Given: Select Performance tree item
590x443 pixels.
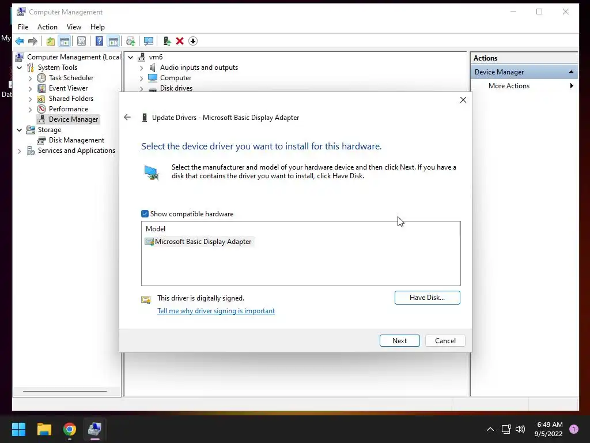Looking at the screenshot, I should pyautogui.click(x=69, y=109).
